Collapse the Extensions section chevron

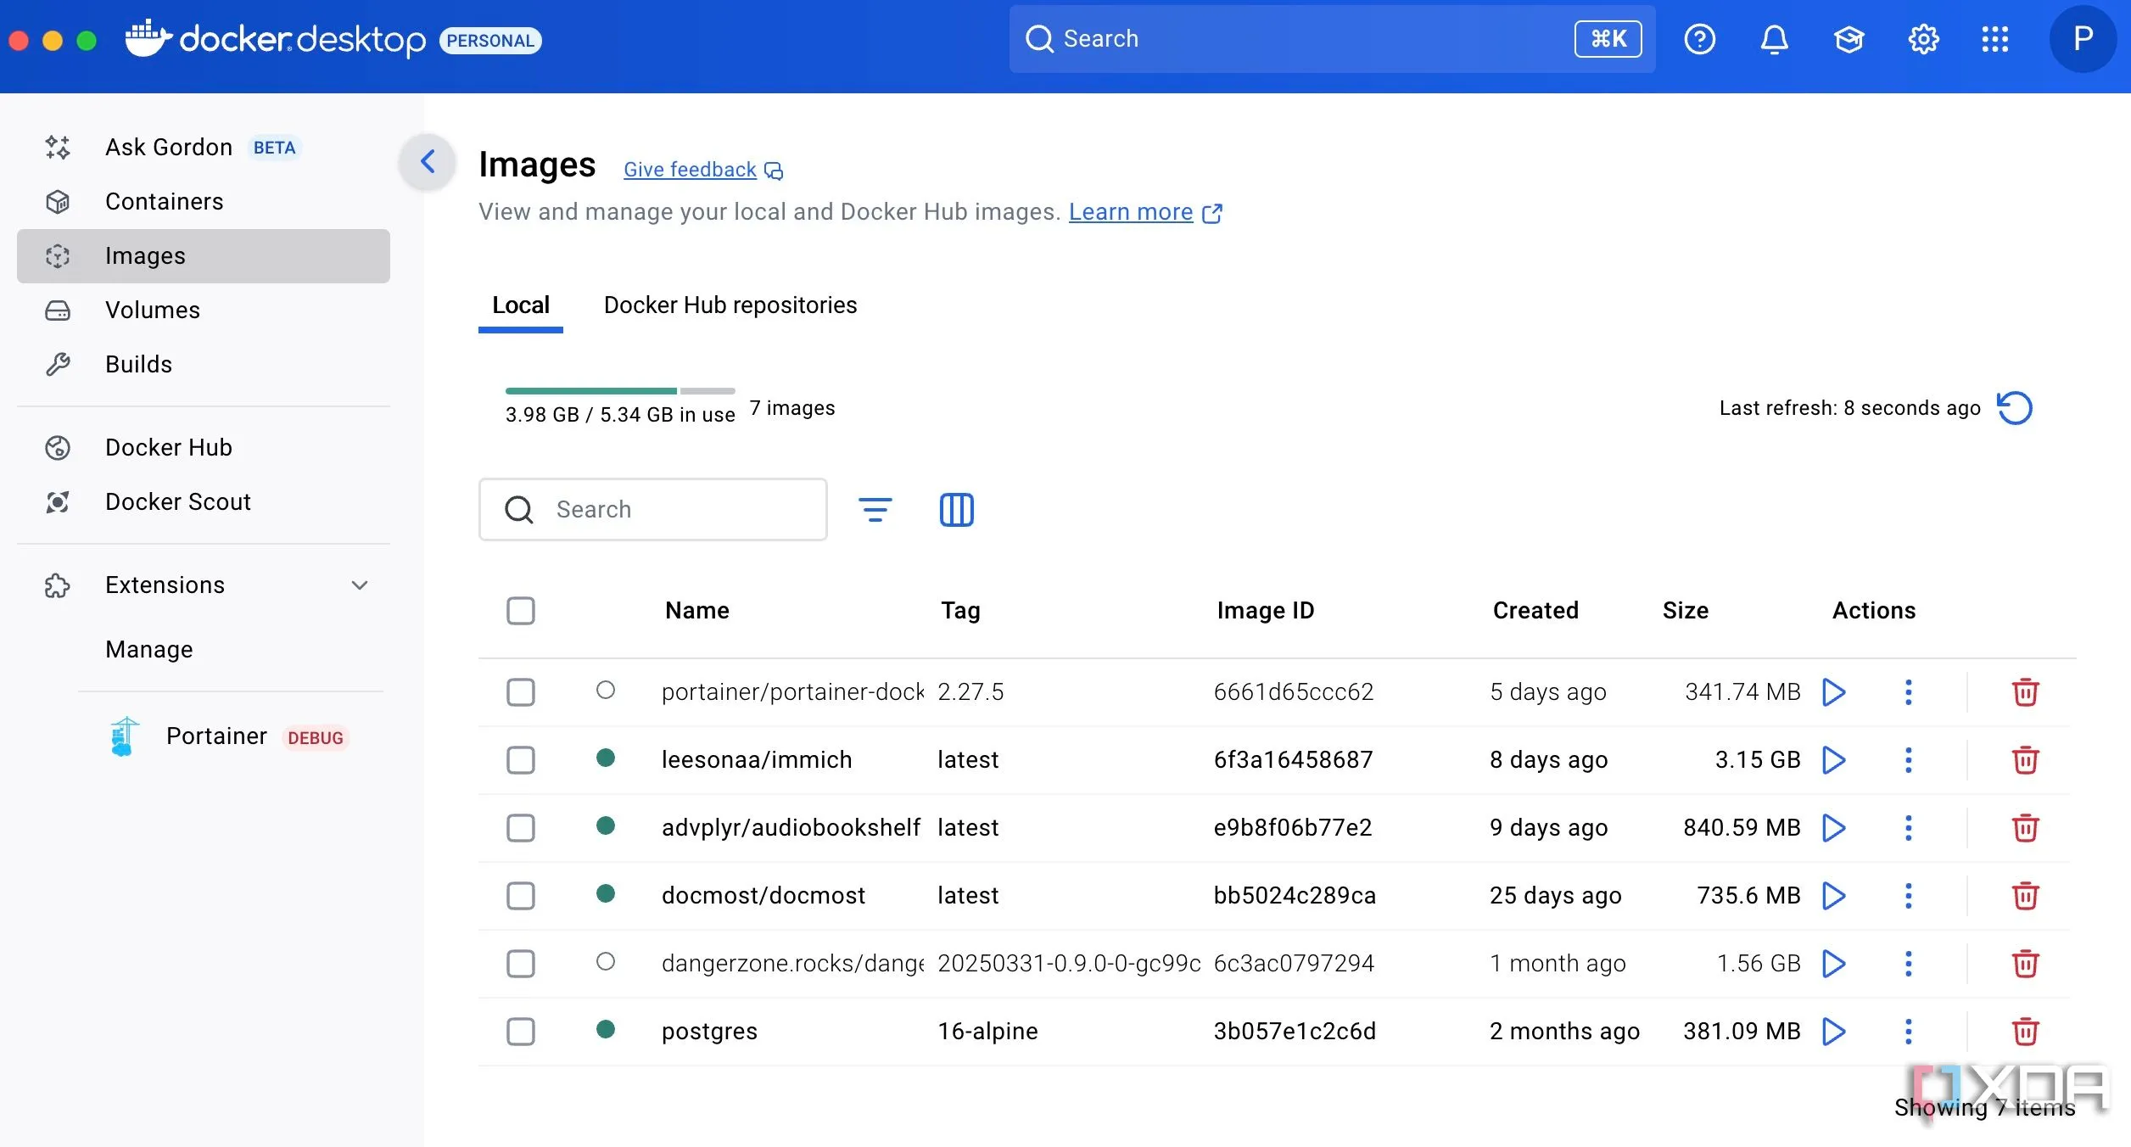pyautogui.click(x=360, y=585)
